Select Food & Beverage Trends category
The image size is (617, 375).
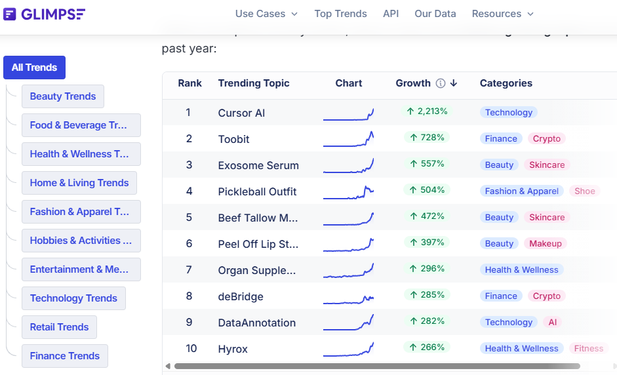pyautogui.click(x=81, y=125)
